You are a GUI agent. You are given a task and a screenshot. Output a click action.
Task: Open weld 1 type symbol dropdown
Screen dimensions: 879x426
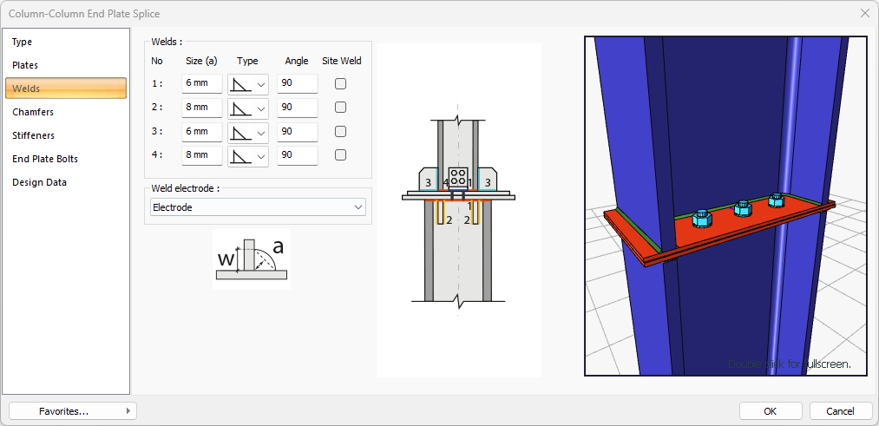(x=248, y=84)
